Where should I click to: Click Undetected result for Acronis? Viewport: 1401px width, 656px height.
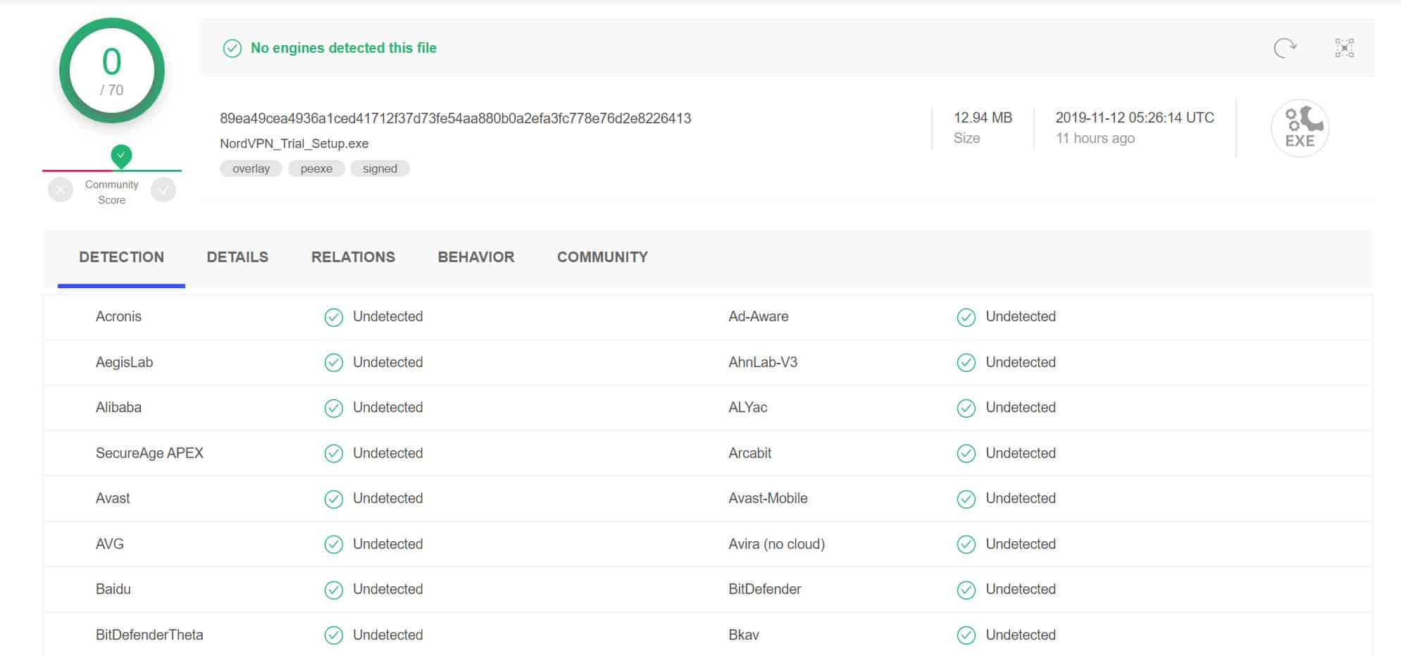coord(387,316)
